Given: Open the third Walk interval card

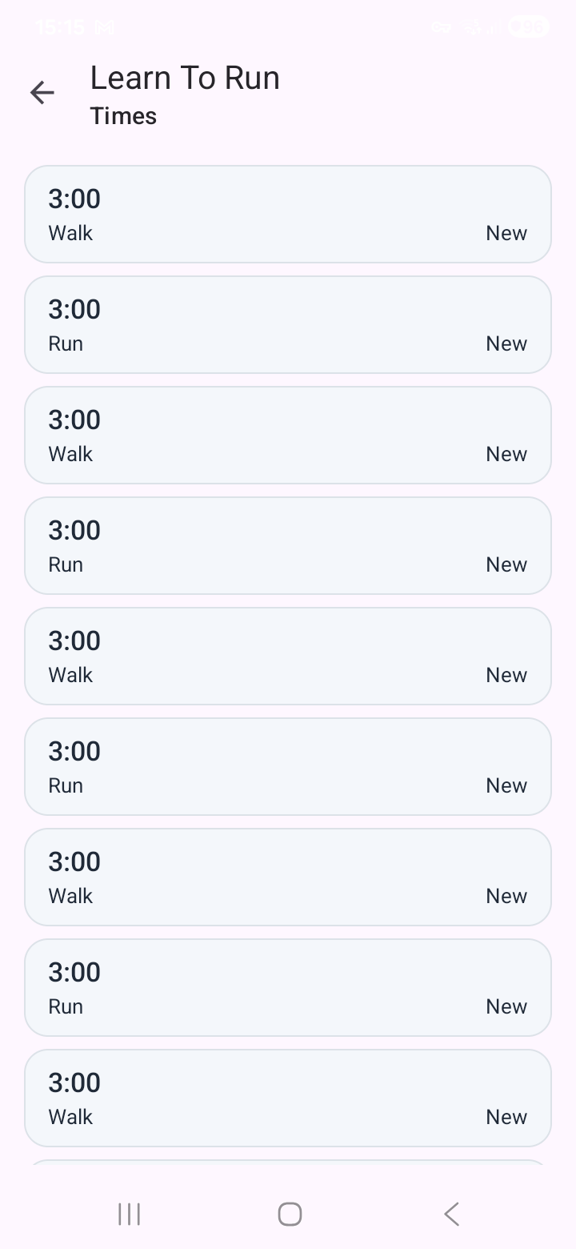Looking at the screenshot, I should (288, 656).
